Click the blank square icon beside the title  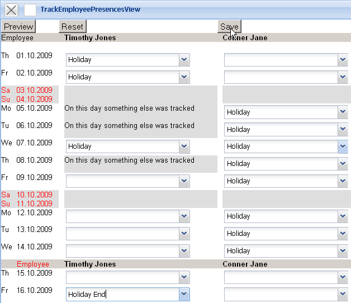31,10
